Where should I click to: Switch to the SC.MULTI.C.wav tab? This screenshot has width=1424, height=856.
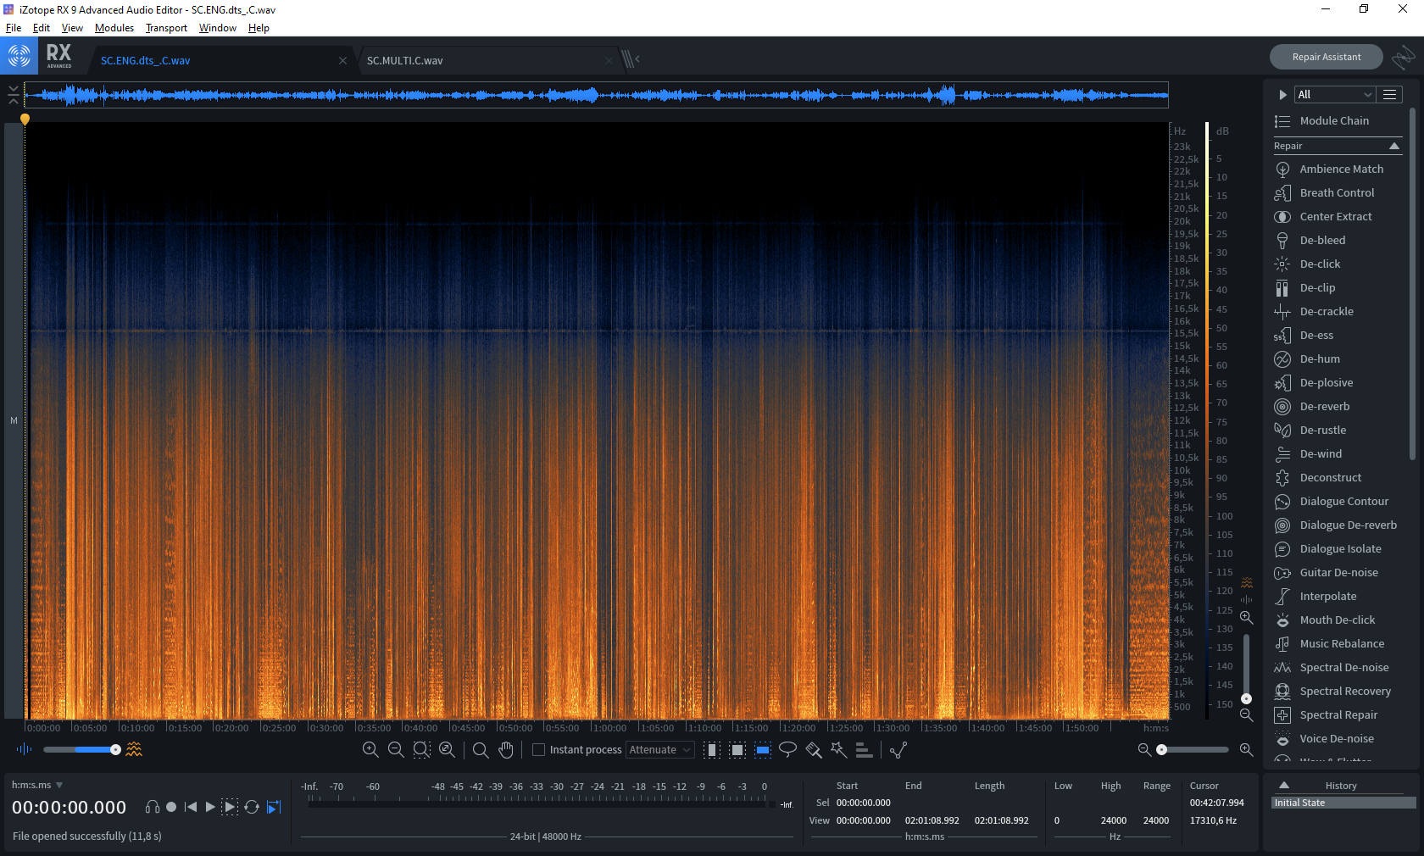405,60
